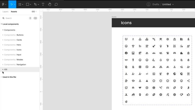Select the +1 icon

tap(147, 74)
